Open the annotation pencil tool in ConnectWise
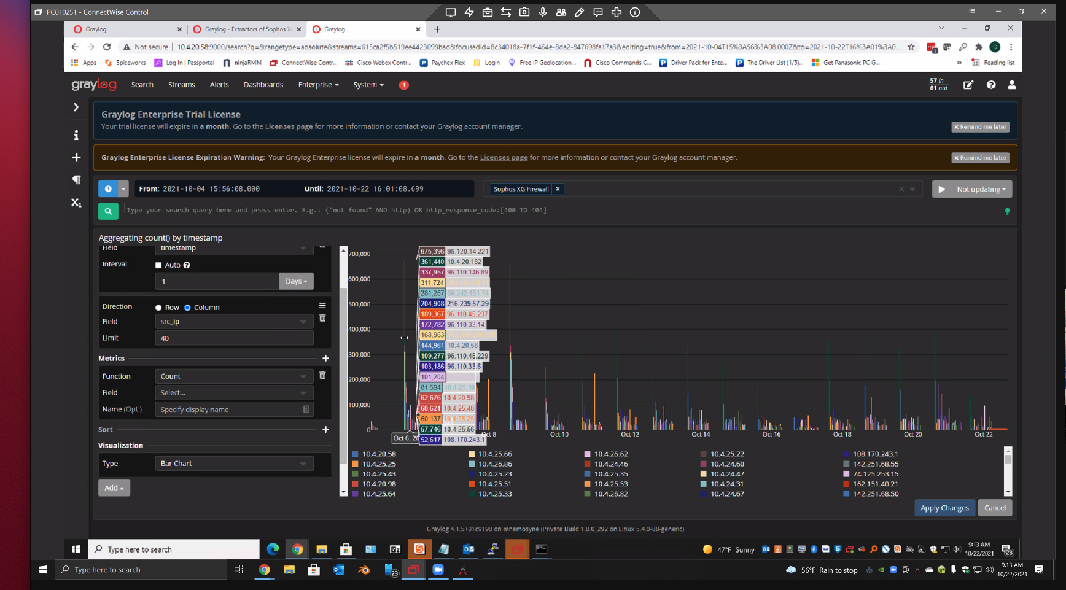 [580, 12]
